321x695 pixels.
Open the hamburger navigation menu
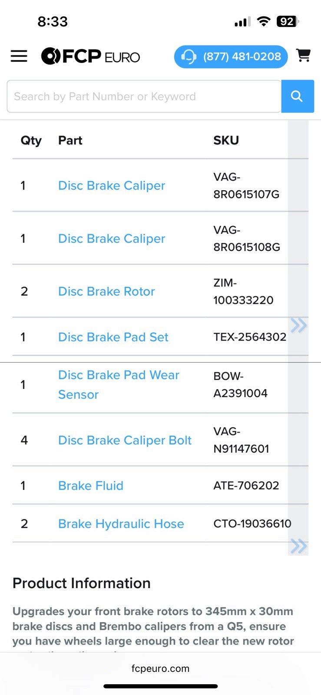[x=19, y=56]
